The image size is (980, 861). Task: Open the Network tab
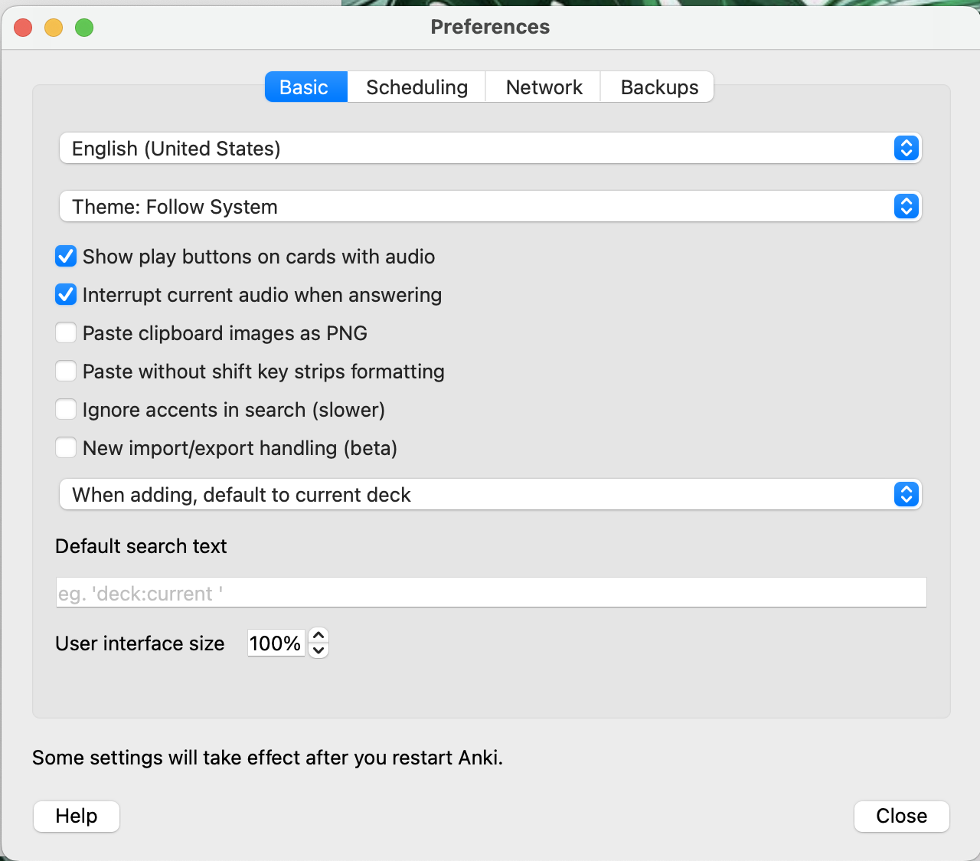(x=544, y=87)
